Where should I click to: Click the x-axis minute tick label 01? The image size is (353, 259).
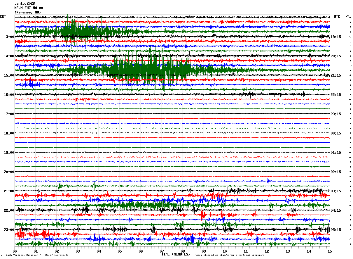click(x=36, y=251)
